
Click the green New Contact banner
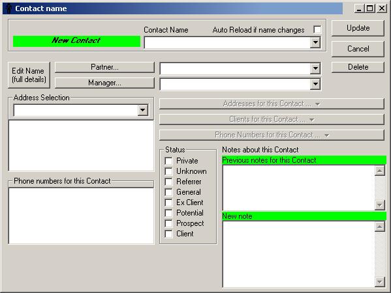(76, 41)
